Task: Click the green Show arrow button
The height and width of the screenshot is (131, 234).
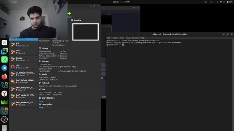Action: [69, 13]
